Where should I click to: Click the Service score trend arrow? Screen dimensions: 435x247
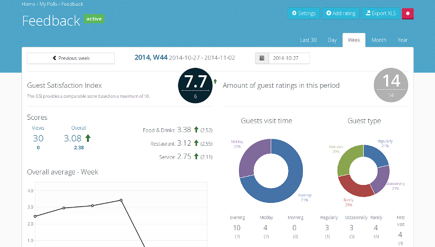[196, 157]
